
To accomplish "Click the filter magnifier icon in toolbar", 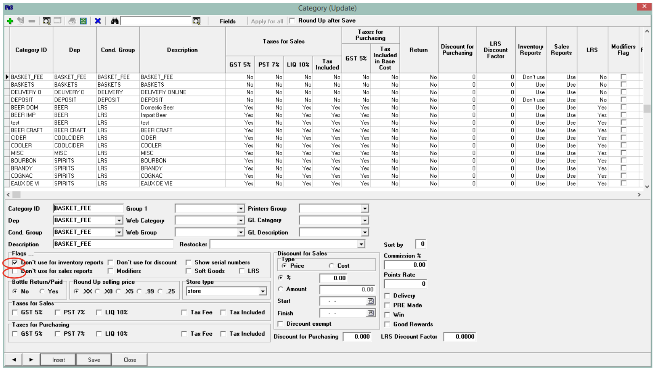I will (x=46, y=21).
